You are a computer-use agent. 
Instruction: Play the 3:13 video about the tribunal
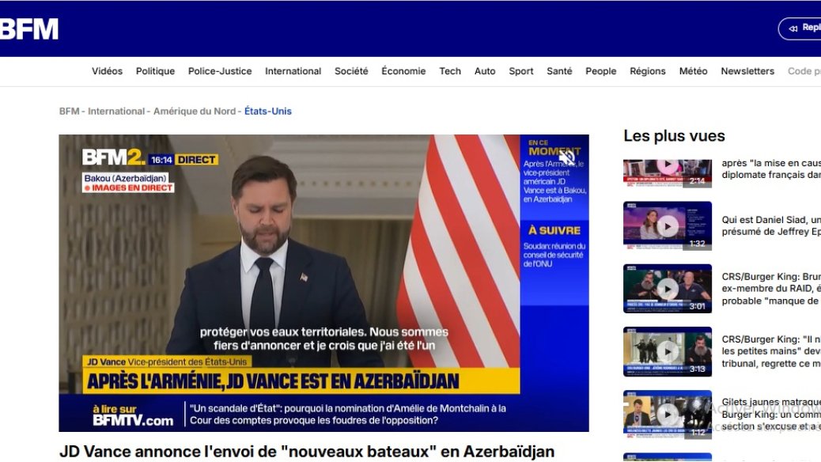[x=668, y=351]
